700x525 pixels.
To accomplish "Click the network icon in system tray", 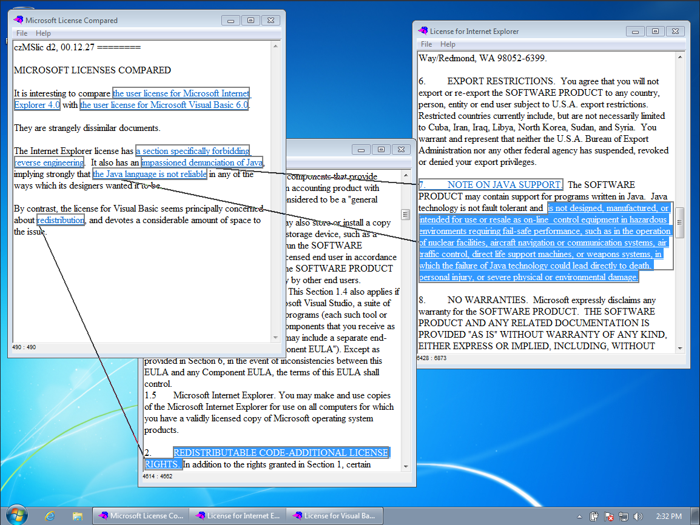I will (x=624, y=517).
